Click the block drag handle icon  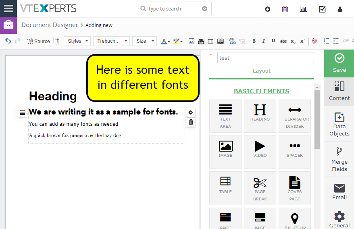pyautogui.click(x=23, y=112)
